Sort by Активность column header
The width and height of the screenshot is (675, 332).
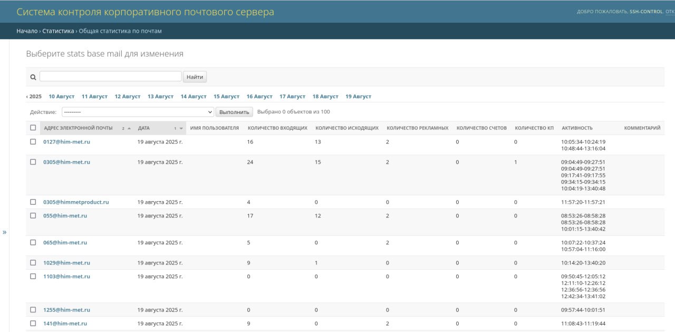(577, 128)
